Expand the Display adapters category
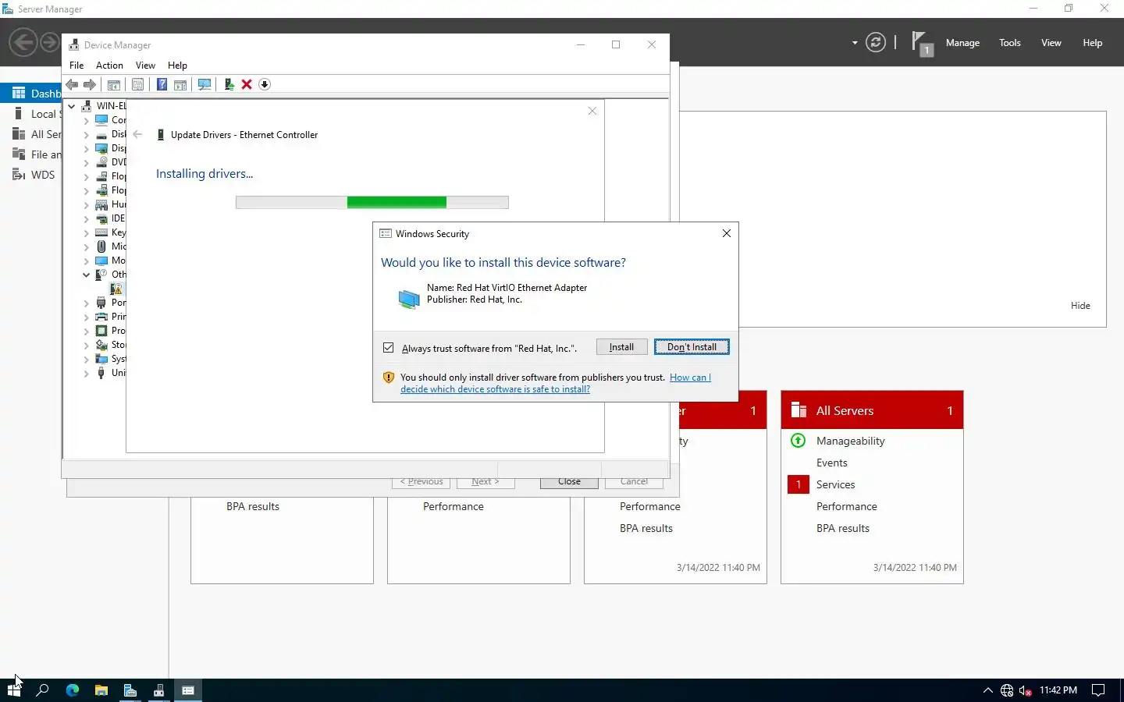Image resolution: width=1124 pixels, height=702 pixels. click(x=87, y=149)
